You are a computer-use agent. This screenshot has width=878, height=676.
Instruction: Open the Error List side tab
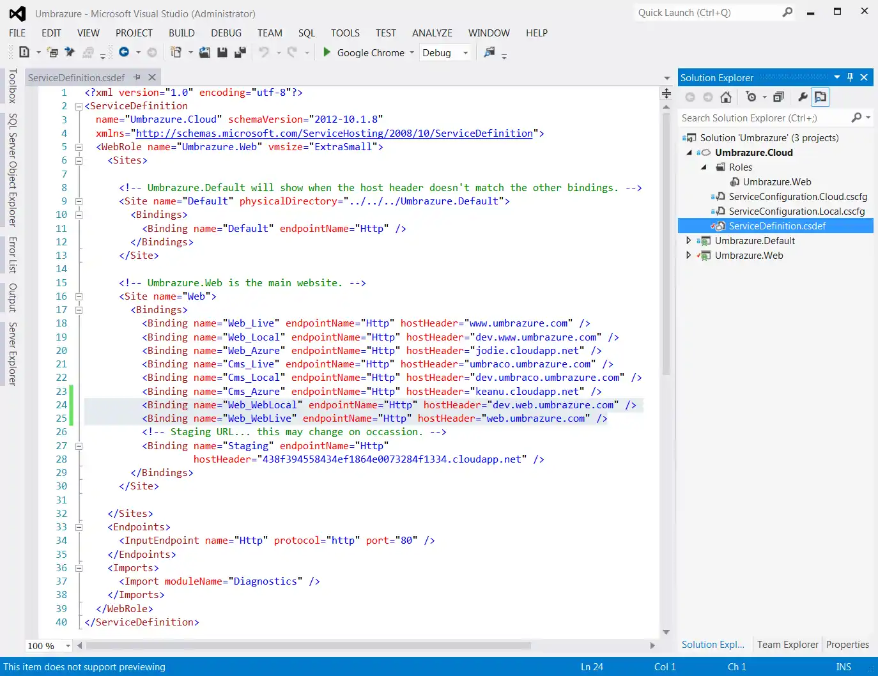pos(12,255)
